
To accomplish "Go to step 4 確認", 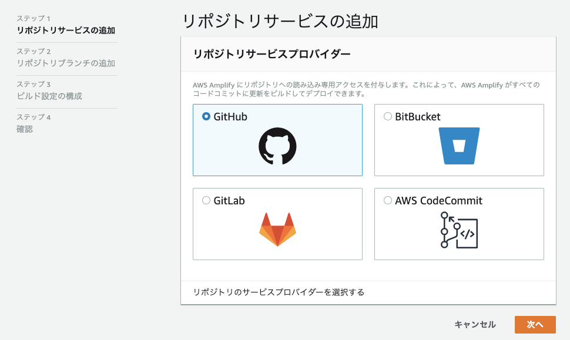I will [25, 129].
